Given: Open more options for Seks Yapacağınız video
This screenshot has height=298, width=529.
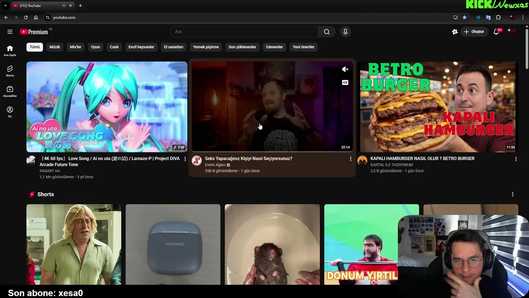Looking at the screenshot, I should [x=350, y=159].
